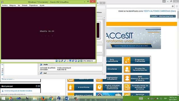Open the Chrome three-dot menu
Screen dimensions: 179x101
(177, 6)
